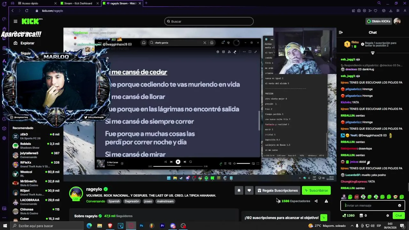This screenshot has width=409, height=230.
Task: Collapse the chat panel with arrow icon
Action: (341, 32)
